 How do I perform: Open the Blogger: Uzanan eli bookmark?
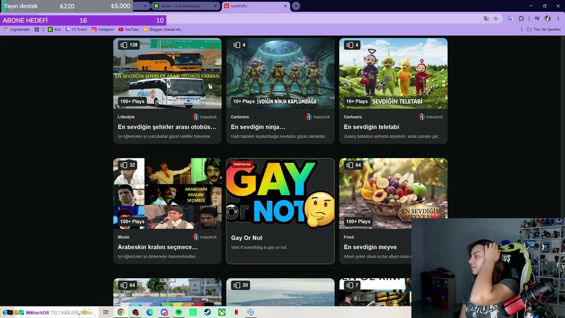[163, 30]
